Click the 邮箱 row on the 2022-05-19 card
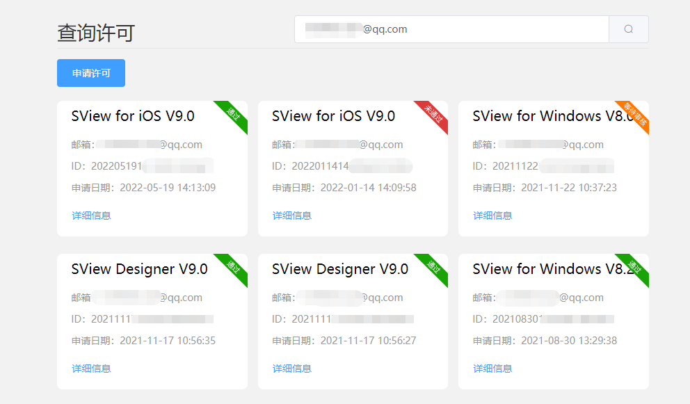 (x=137, y=145)
